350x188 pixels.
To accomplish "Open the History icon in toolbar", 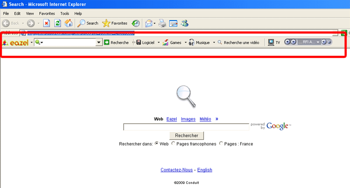I will coord(136,23).
